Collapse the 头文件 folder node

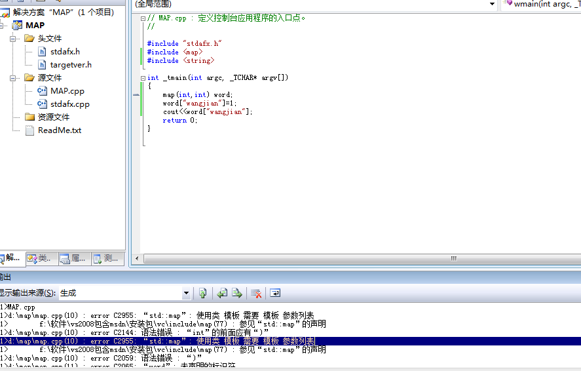(x=13, y=39)
